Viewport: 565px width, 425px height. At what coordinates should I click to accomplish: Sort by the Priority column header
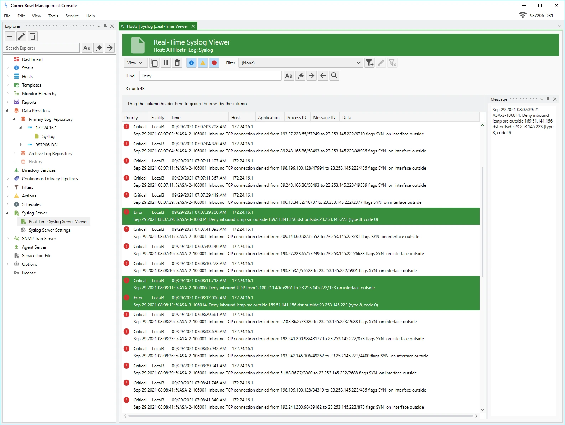131,118
